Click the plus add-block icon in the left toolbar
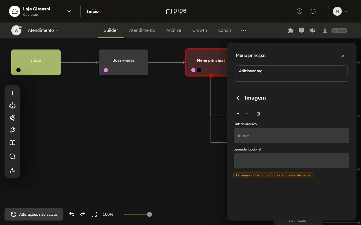 click(x=12, y=93)
